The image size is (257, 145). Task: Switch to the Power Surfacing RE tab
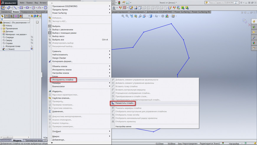201,12
